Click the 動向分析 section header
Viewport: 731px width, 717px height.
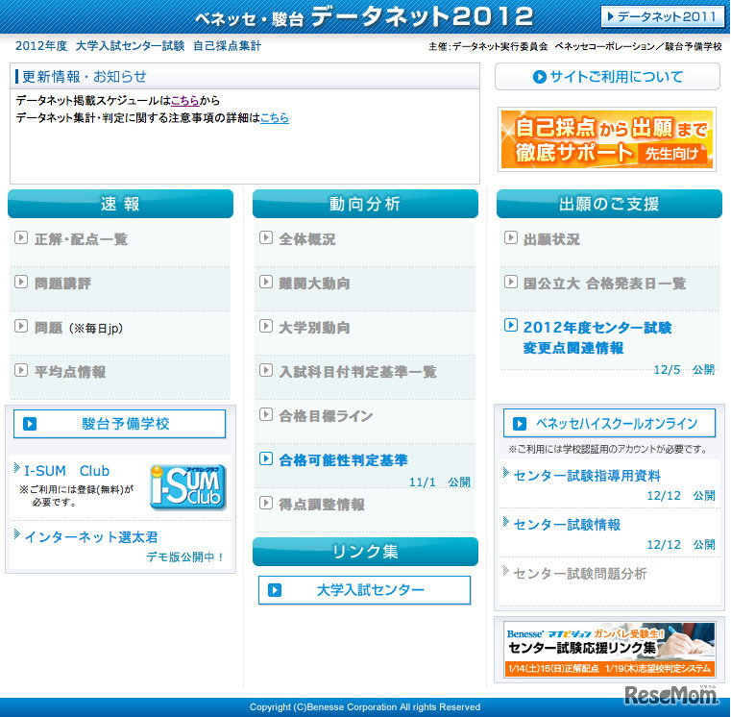pos(365,204)
